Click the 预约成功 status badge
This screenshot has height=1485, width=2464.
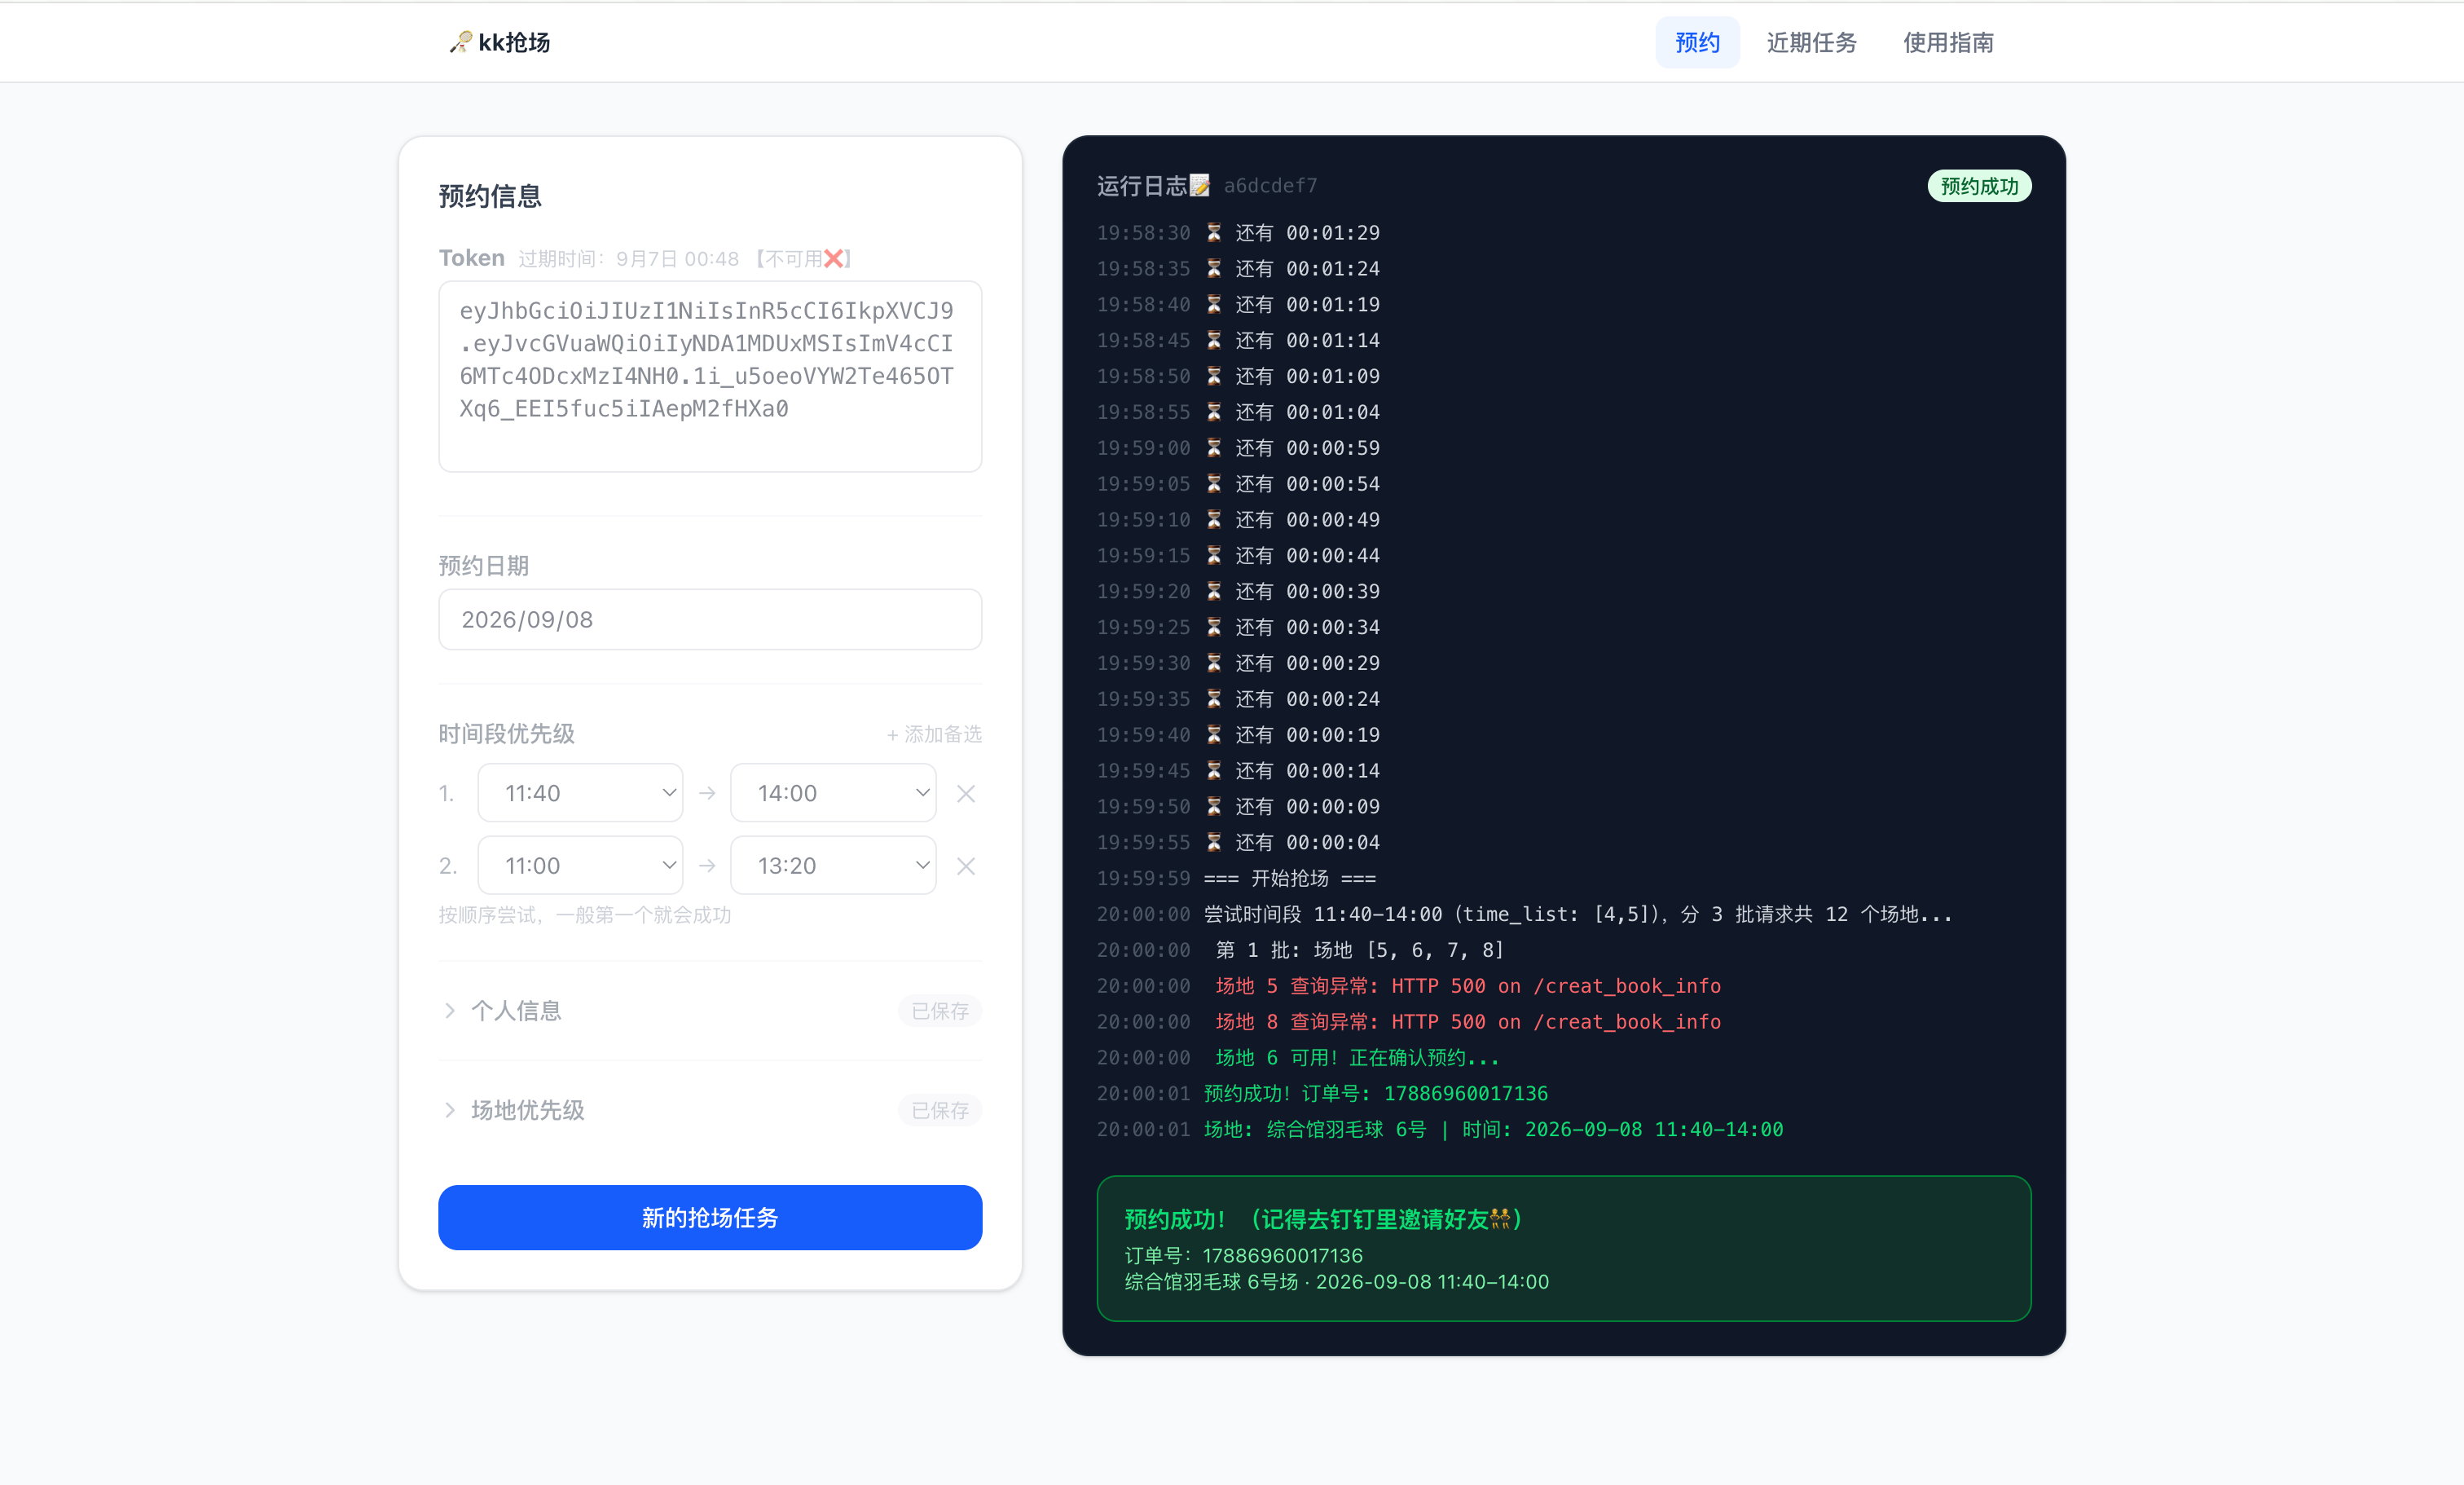pyautogui.click(x=1979, y=186)
